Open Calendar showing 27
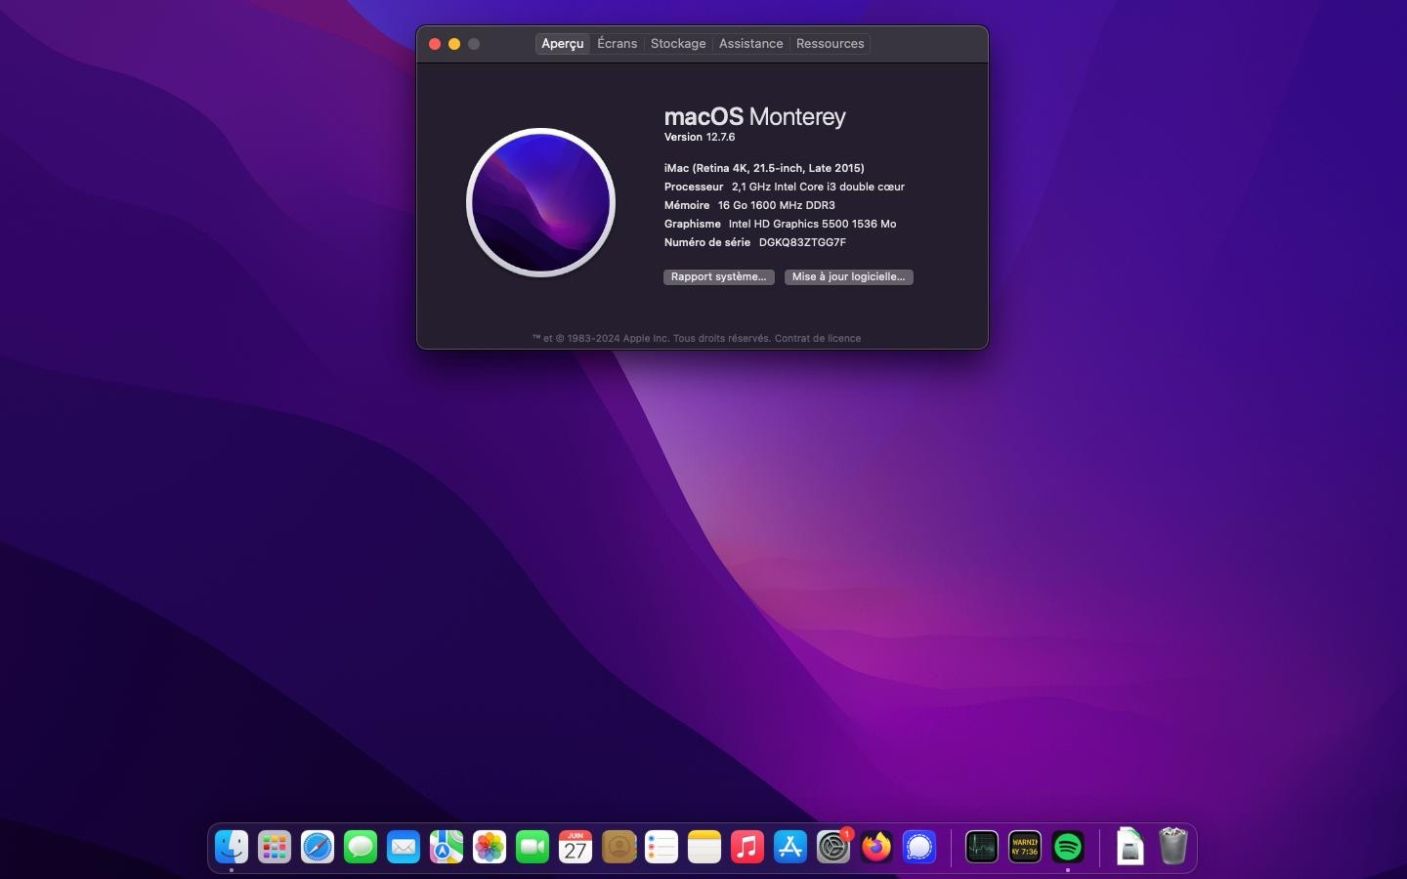The width and height of the screenshot is (1407, 879). [576, 847]
